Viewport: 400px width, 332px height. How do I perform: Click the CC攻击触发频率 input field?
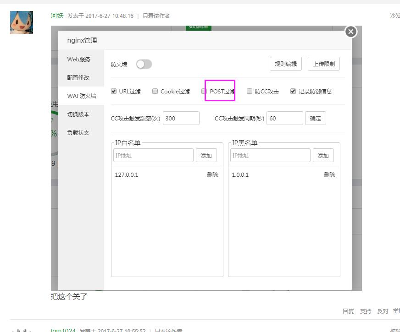181,118
